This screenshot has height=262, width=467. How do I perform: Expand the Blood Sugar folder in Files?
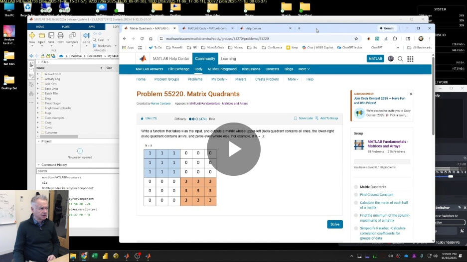point(38,103)
